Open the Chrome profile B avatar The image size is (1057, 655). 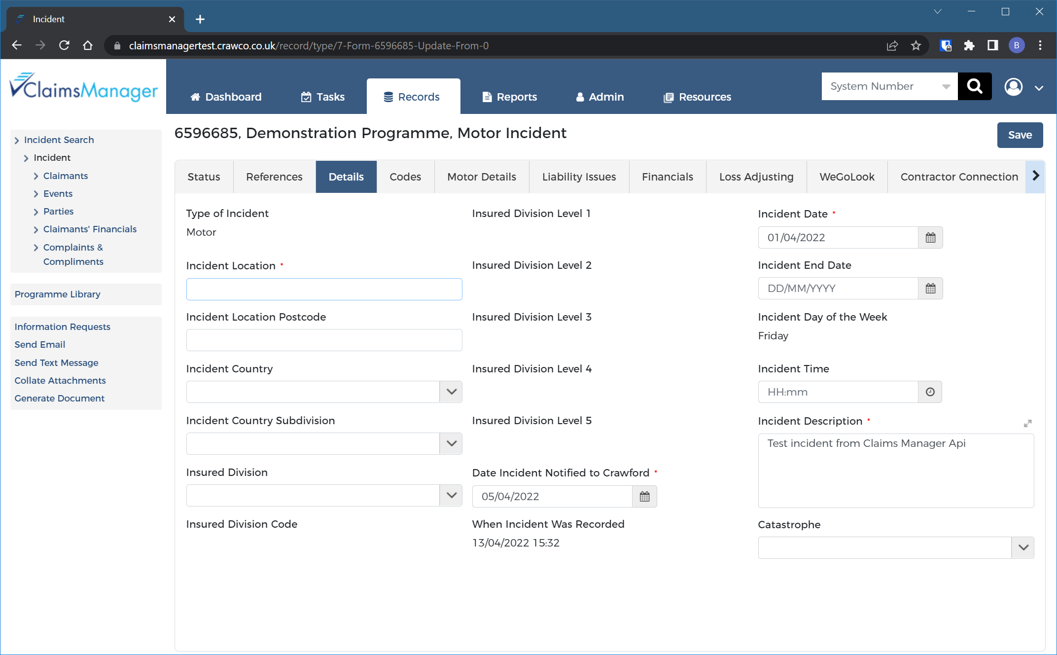click(1017, 45)
